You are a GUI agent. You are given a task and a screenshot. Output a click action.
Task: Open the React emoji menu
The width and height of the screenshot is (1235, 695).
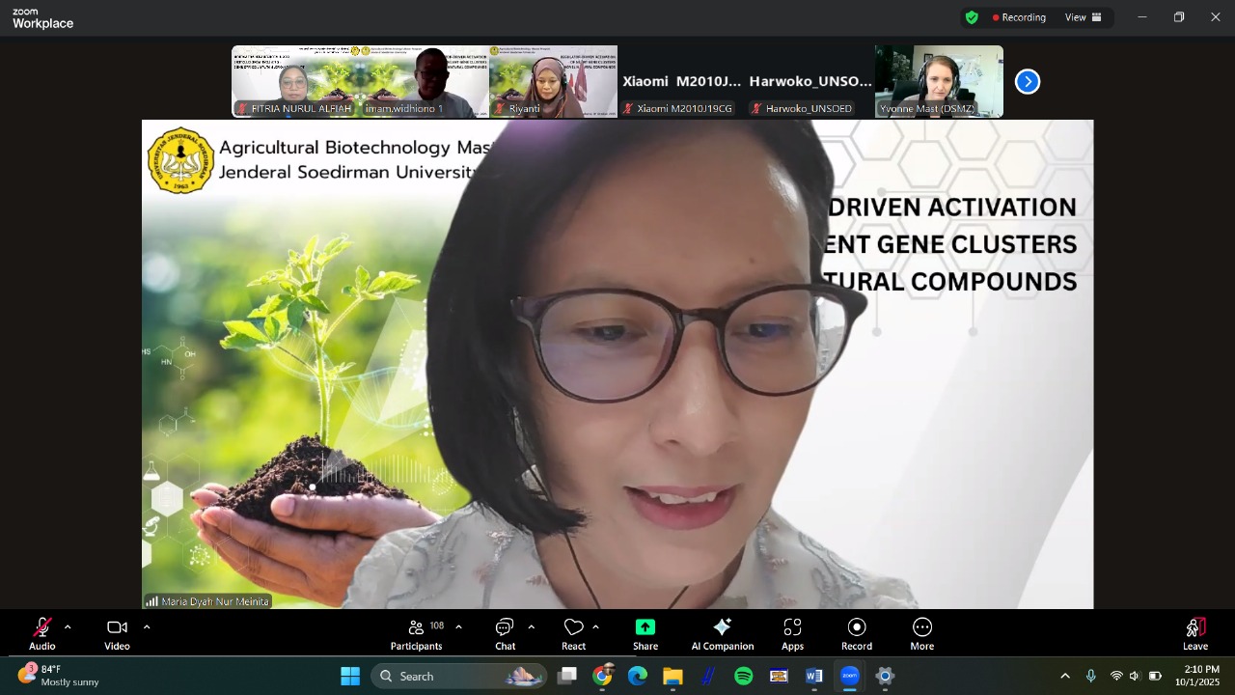pos(573,633)
